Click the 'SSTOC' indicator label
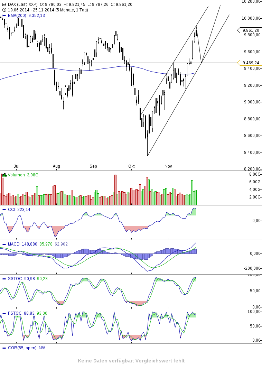The width and height of the screenshot is (262, 378). tap(15, 278)
